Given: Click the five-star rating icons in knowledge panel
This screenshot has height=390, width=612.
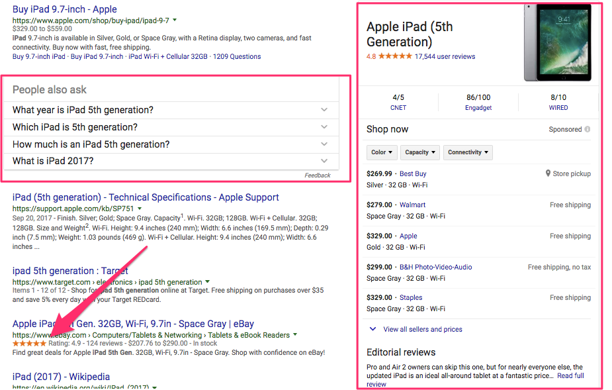Looking at the screenshot, I should click(395, 56).
